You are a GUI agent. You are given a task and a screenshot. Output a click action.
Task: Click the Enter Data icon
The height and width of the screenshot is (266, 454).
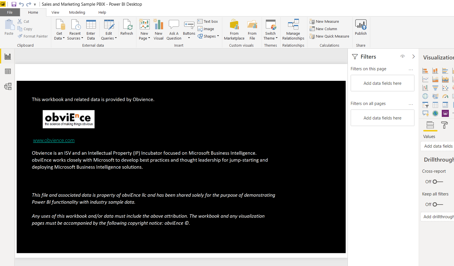91,30
